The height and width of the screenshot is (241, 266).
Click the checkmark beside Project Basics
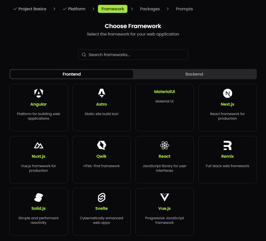click(15, 9)
